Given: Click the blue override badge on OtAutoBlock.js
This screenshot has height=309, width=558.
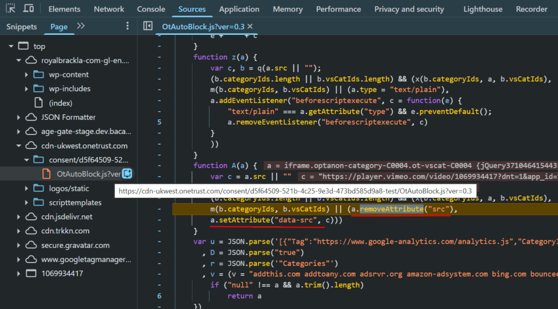Looking at the screenshot, I should 127,174.
